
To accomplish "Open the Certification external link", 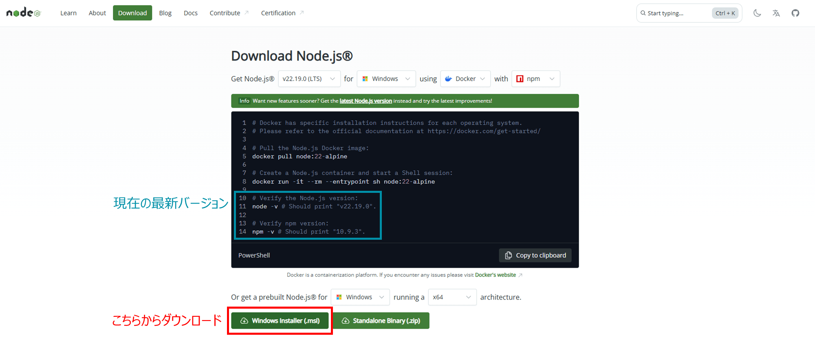I will click(x=278, y=13).
